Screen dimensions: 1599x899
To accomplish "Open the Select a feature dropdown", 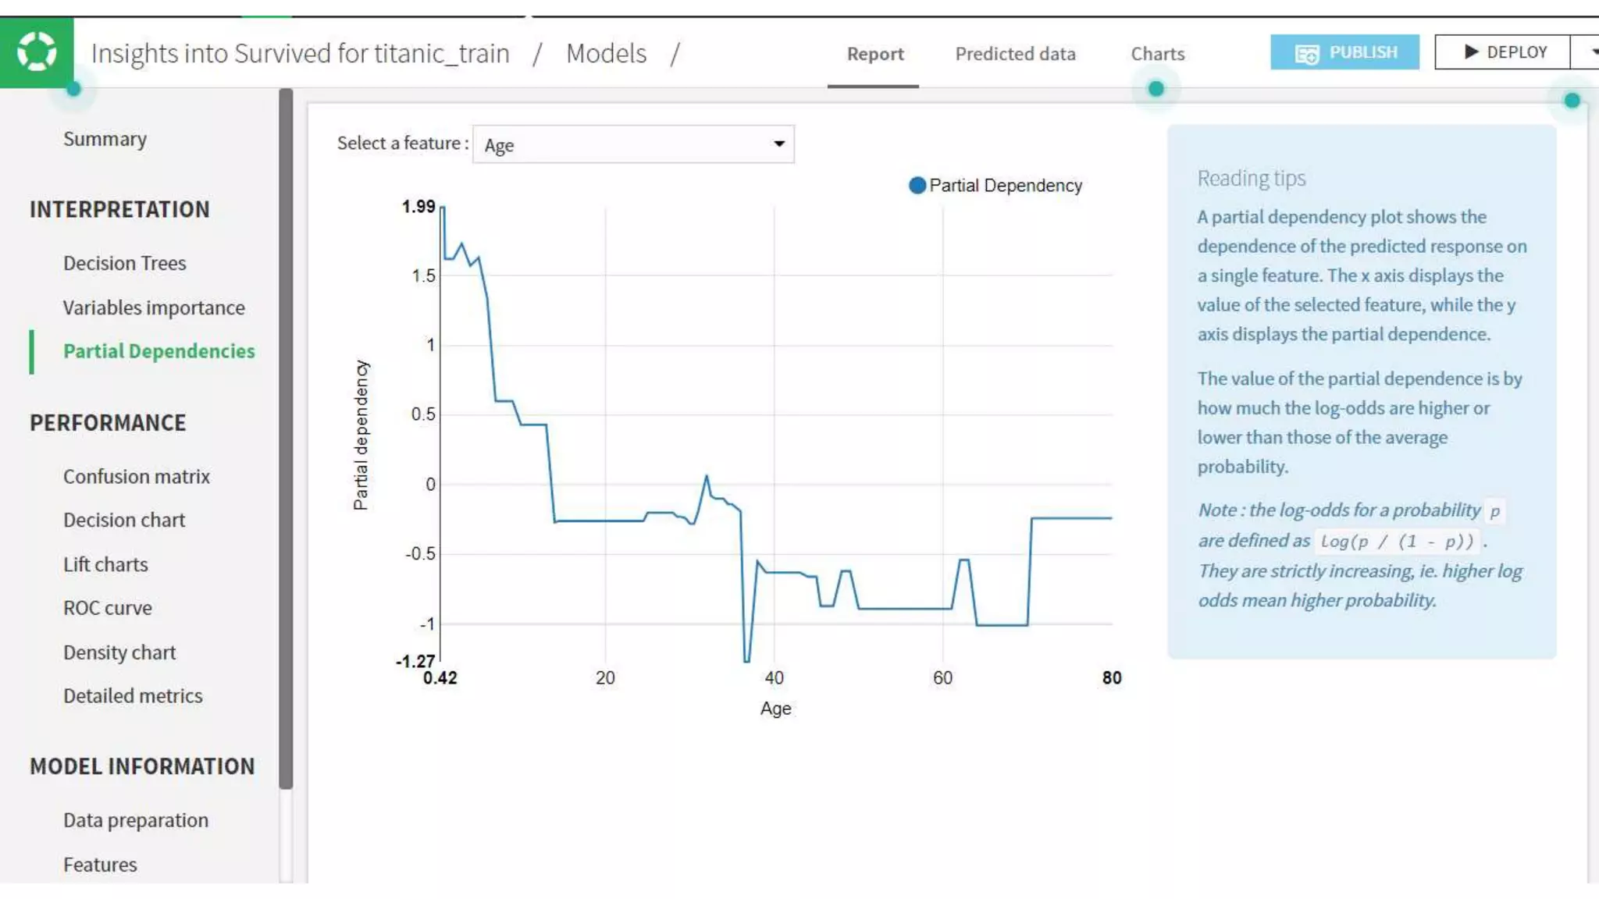I will click(x=632, y=144).
